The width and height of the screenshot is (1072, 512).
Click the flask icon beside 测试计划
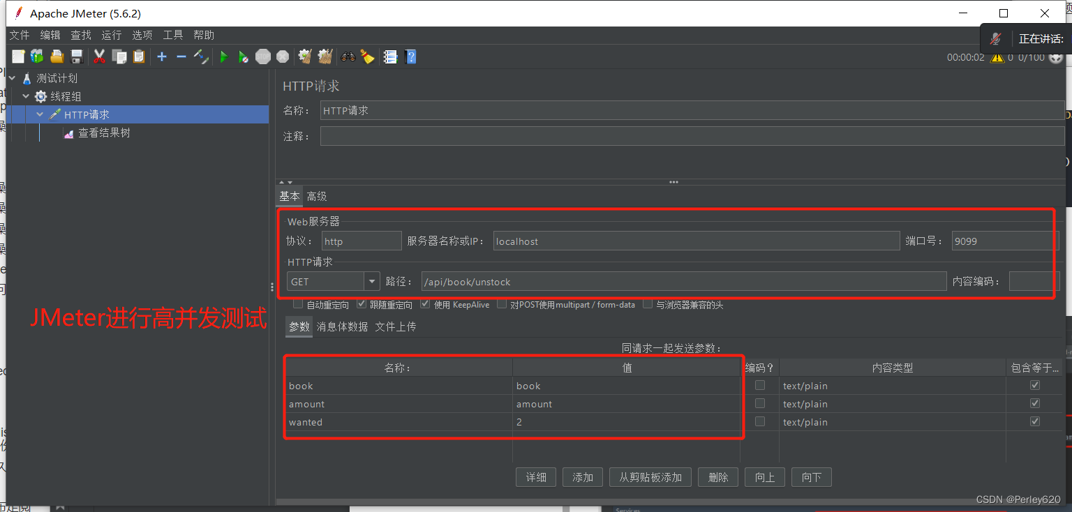coord(27,78)
